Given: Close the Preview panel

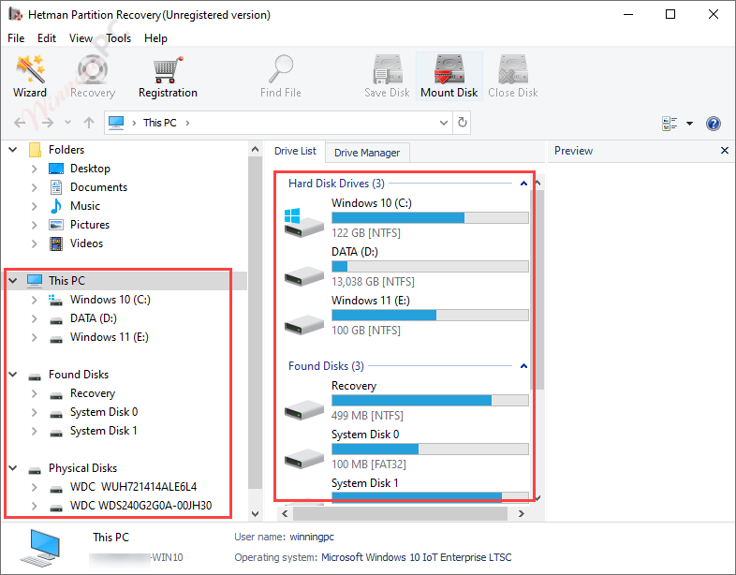Looking at the screenshot, I should pyautogui.click(x=724, y=150).
